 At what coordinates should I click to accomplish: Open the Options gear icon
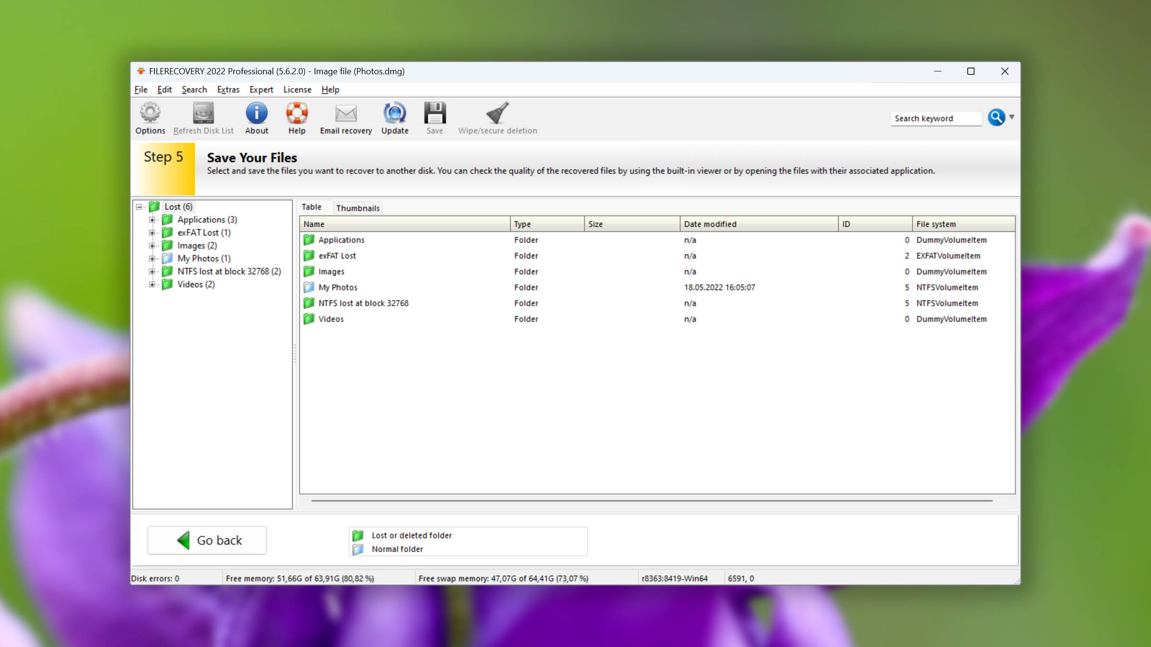[150, 113]
